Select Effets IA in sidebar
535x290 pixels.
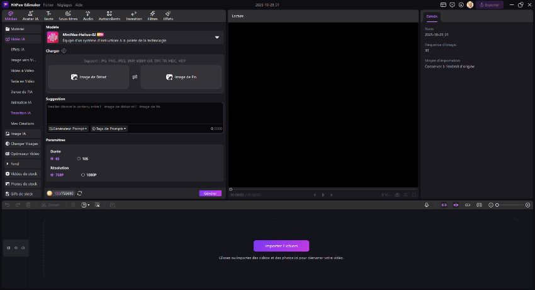tap(18, 50)
